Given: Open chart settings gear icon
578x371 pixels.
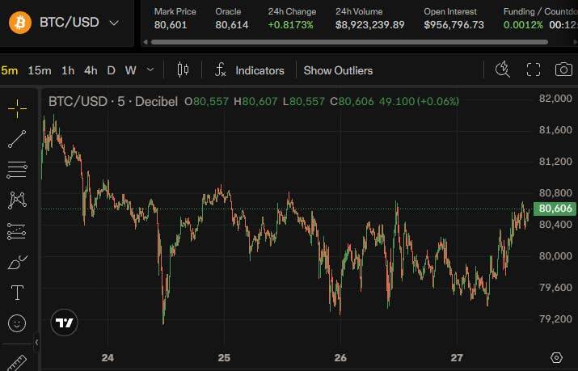Looking at the screenshot, I should click(x=556, y=357).
